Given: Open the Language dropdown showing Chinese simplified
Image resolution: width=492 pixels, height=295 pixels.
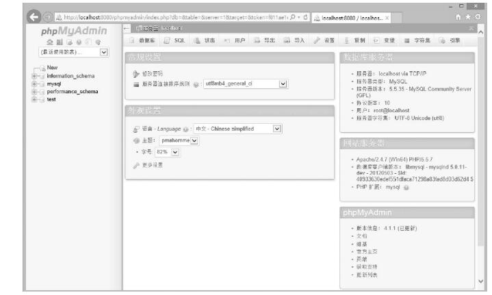Looking at the screenshot, I should 277,129.
